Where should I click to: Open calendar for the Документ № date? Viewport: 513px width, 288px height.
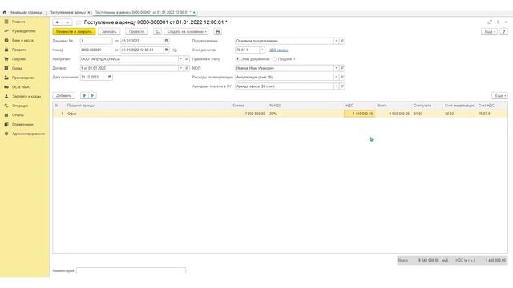click(x=166, y=41)
